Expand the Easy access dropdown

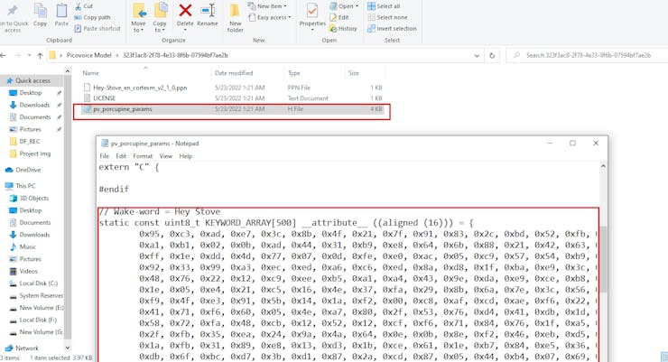click(x=273, y=17)
